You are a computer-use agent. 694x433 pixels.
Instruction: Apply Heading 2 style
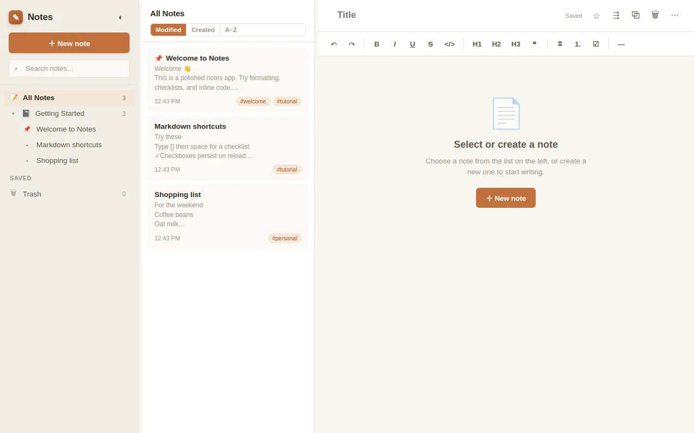[x=497, y=44]
